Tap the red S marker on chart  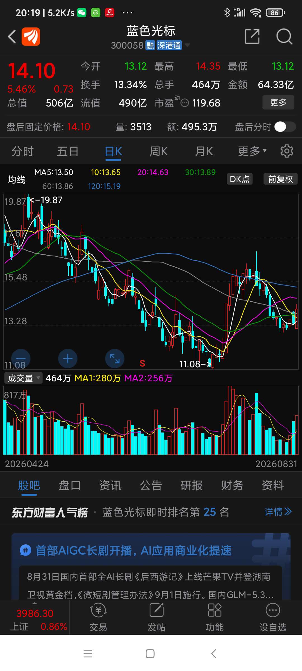coord(142,363)
